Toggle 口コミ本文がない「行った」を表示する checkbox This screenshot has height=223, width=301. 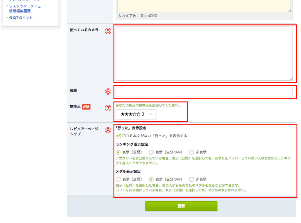pyautogui.click(x=118, y=136)
